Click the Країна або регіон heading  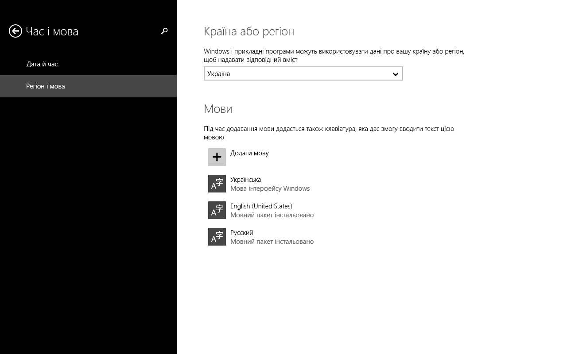pyautogui.click(x=249, y=31)
